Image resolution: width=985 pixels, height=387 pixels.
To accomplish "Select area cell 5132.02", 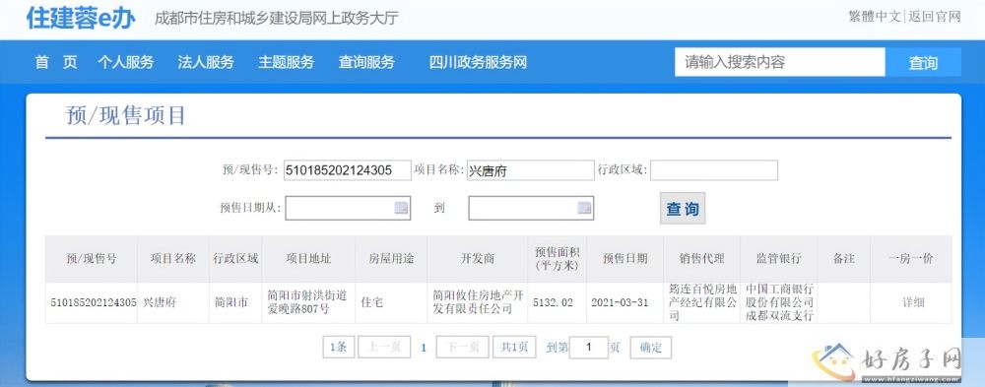I will [x=558, y=302].
